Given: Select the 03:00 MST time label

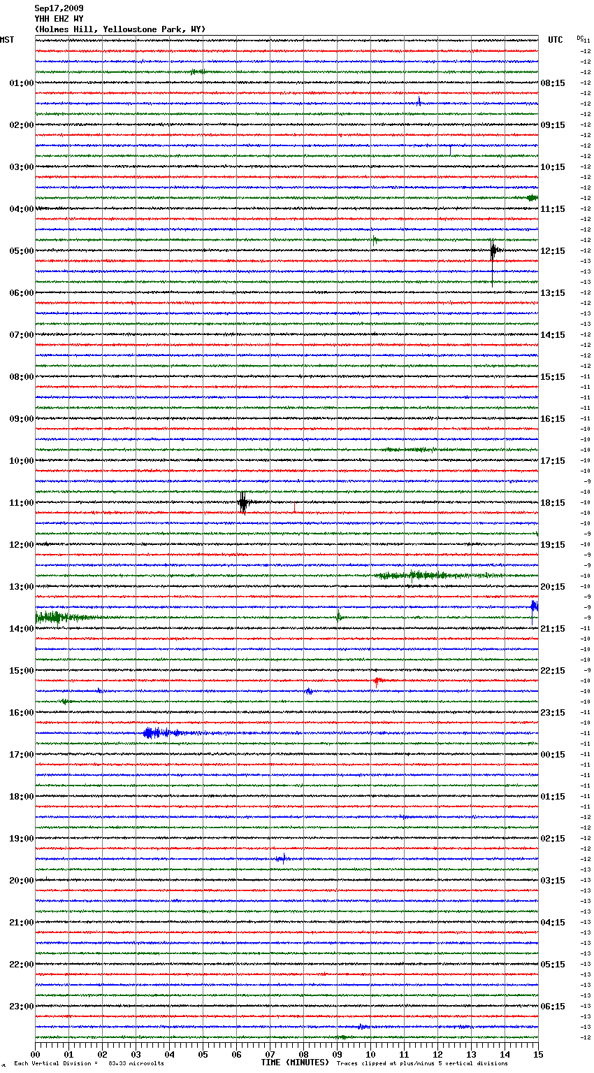Looking at the screenshot, I should [x=22, y=167].
